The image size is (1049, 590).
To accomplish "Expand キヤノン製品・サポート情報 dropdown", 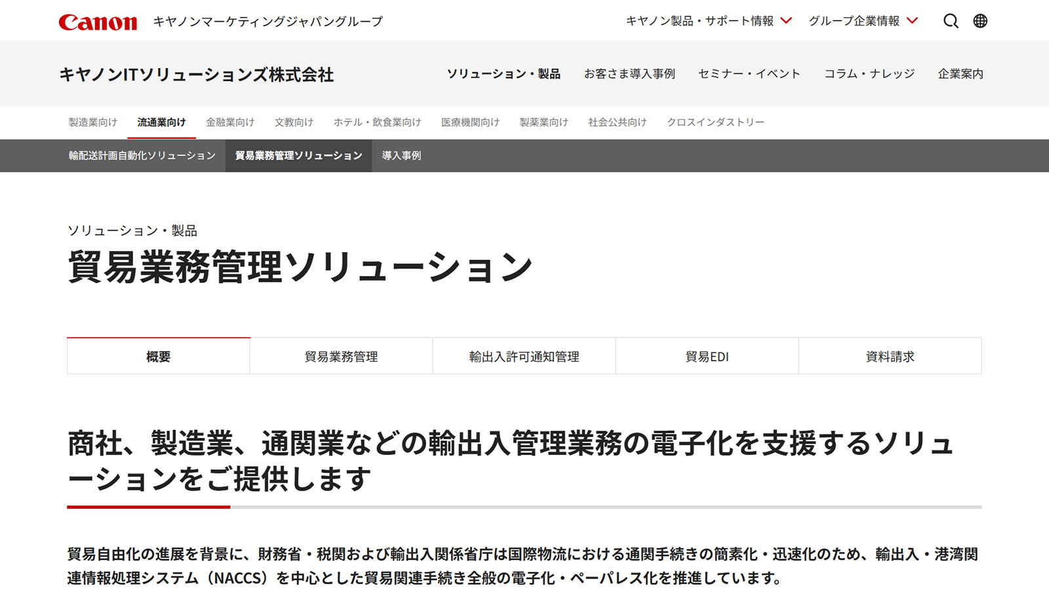I will click(x=709, y=21).
